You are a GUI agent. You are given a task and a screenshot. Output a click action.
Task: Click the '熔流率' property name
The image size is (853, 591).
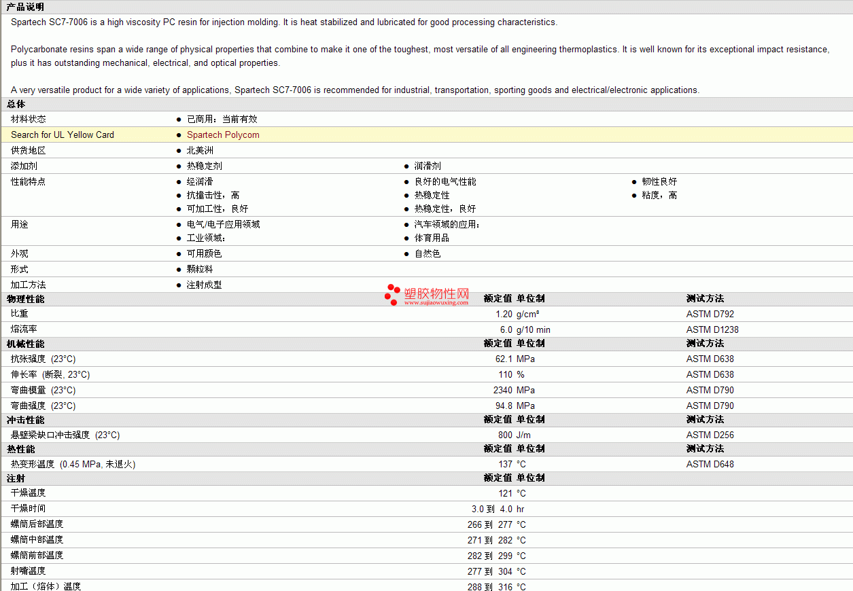pos(24,329)
